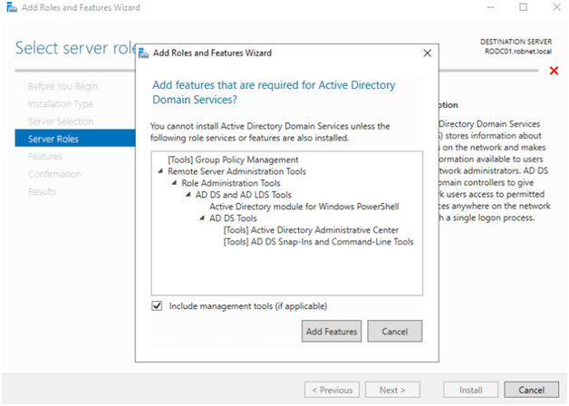Collapse the AD DS Tools node
Viewport: 569px width, 406px height.
coord(202,218)
